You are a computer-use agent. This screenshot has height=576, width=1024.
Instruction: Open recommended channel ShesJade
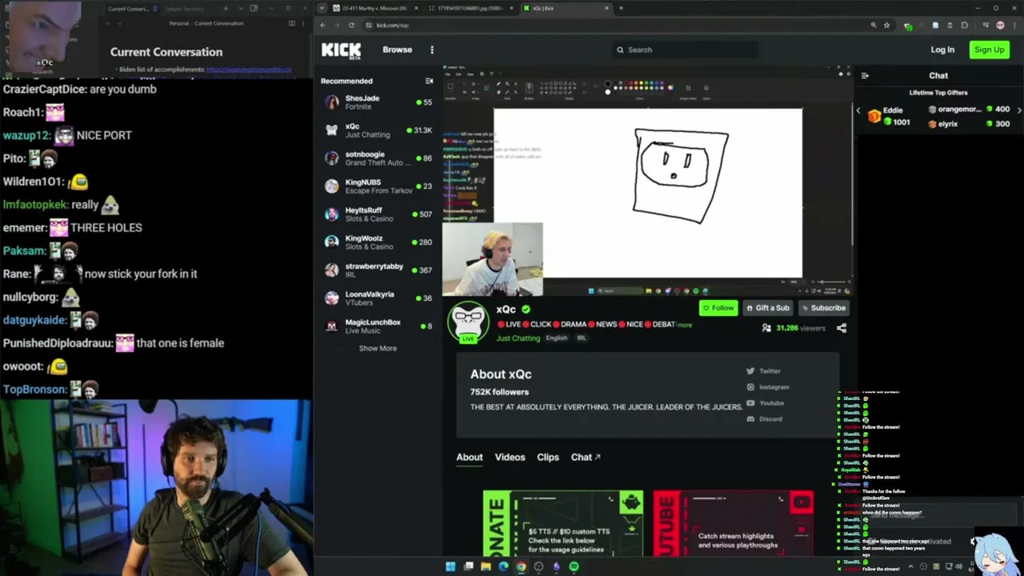click(378, 102)
